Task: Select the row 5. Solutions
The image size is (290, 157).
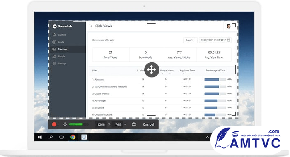Action: pyautogui.click(x=162, y=107)
